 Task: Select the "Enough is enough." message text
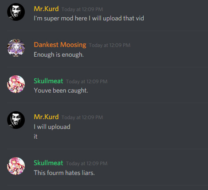coord(59,54)
